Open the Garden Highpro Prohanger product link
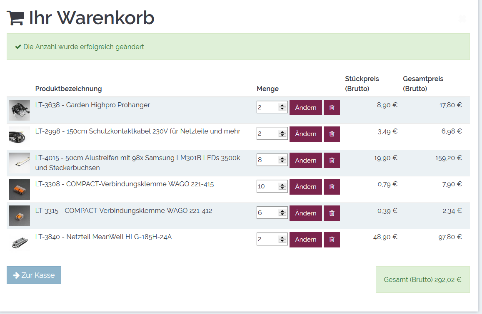Screen dimensions: 482x314 click(x=92, y=105)
